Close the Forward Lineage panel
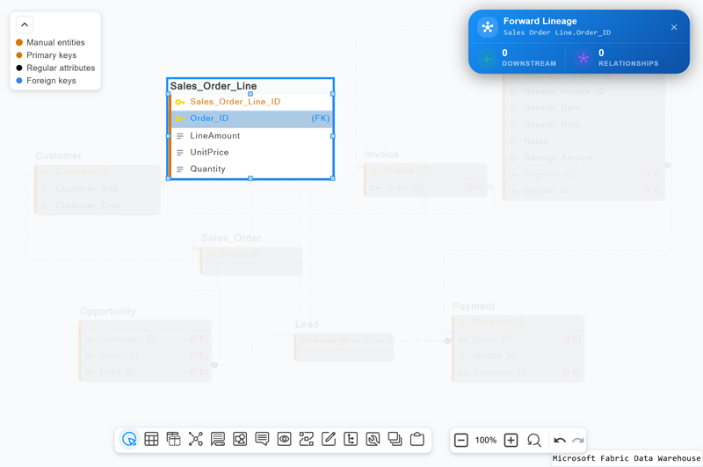This screenshot has width=703, height=467. [674, 27]
